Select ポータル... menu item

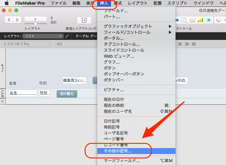point(136,38)
